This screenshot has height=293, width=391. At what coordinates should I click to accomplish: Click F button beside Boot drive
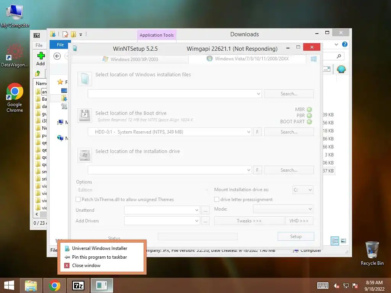[x=257, y=132]
